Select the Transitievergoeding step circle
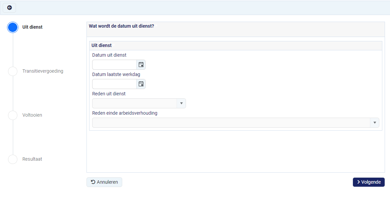The height and width of the screenshot is (199, 390). click(x=13, y=71)
